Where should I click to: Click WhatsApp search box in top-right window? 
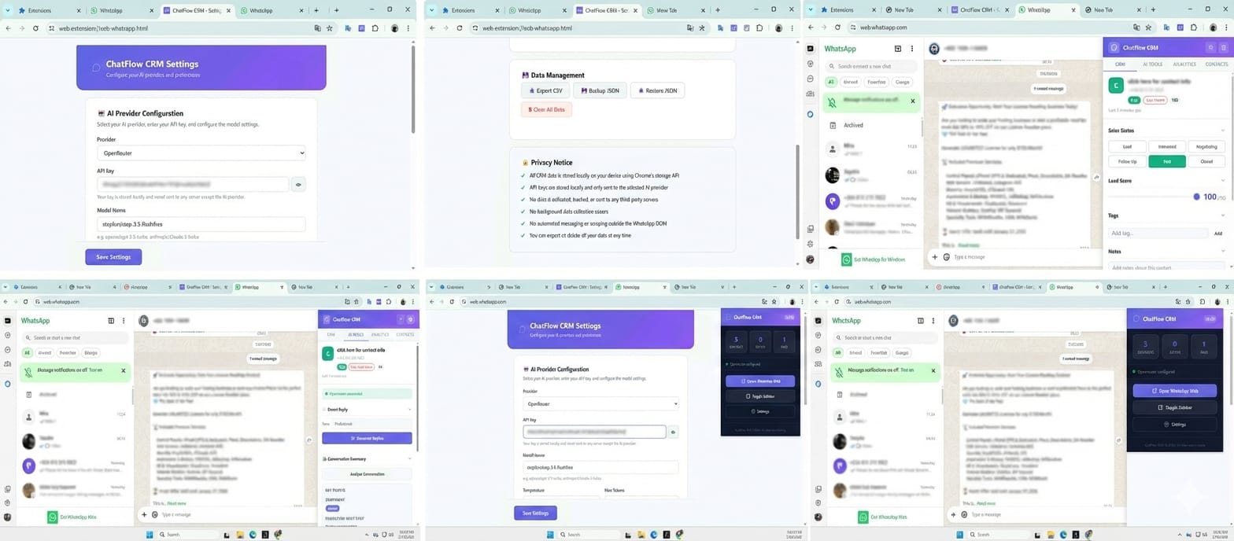click(870, 67)
